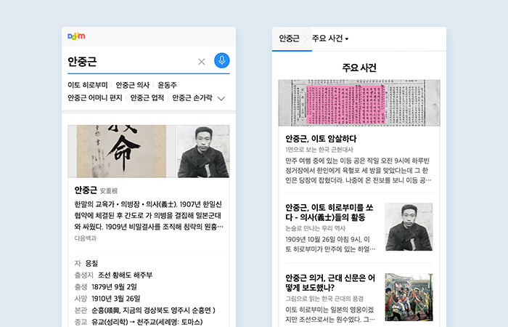
Task: Click the 주요 사건 section heading
Action: pos(359,68)
